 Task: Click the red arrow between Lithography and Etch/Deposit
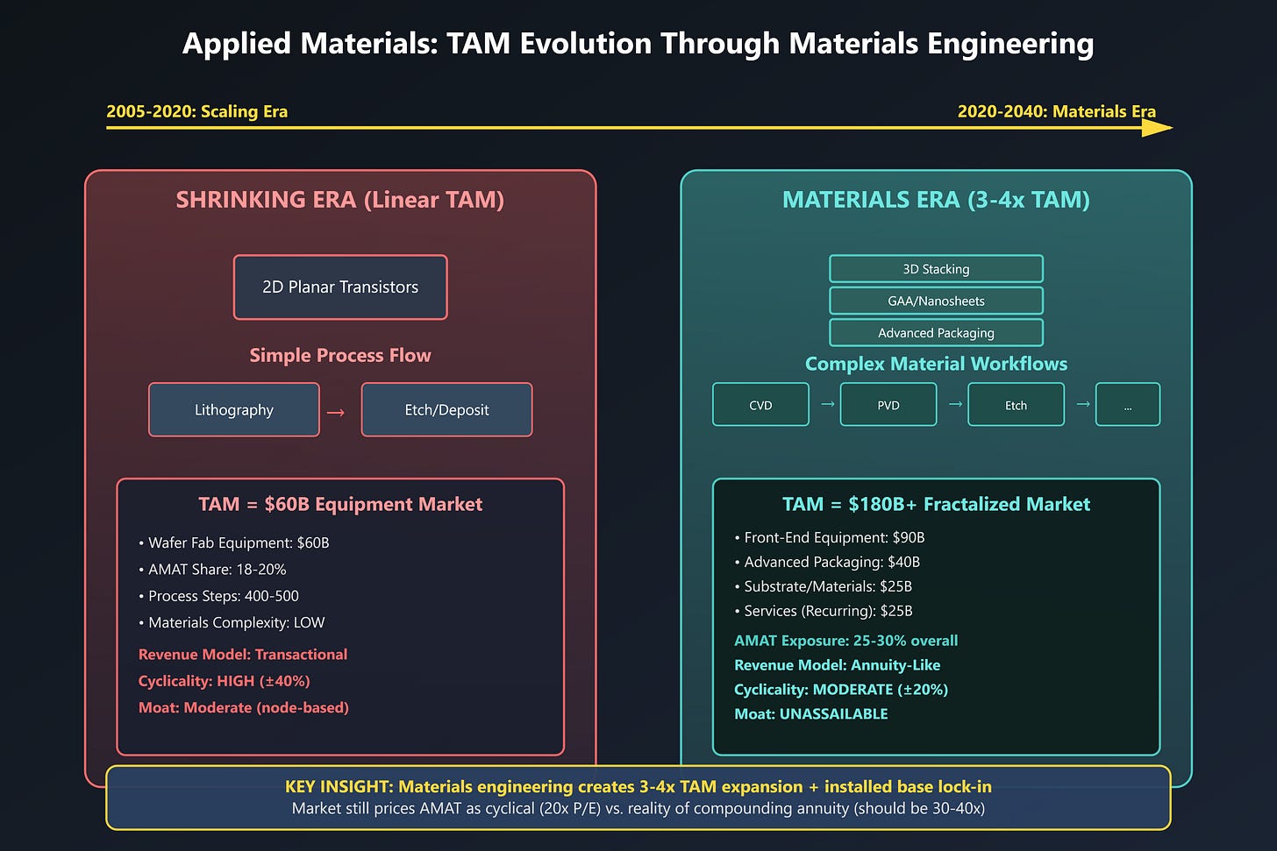(336, 412)
